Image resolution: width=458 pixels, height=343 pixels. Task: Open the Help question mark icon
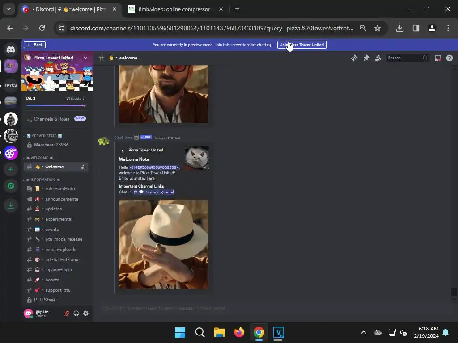449,58
